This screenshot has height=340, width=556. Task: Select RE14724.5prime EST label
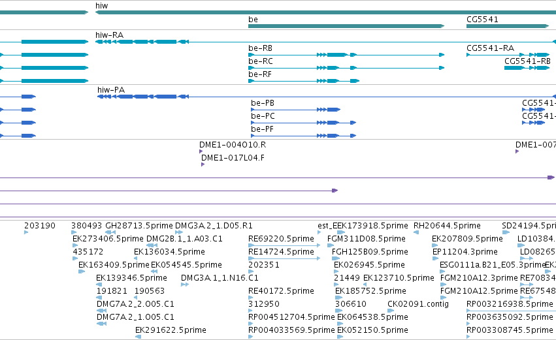(281, 252)
